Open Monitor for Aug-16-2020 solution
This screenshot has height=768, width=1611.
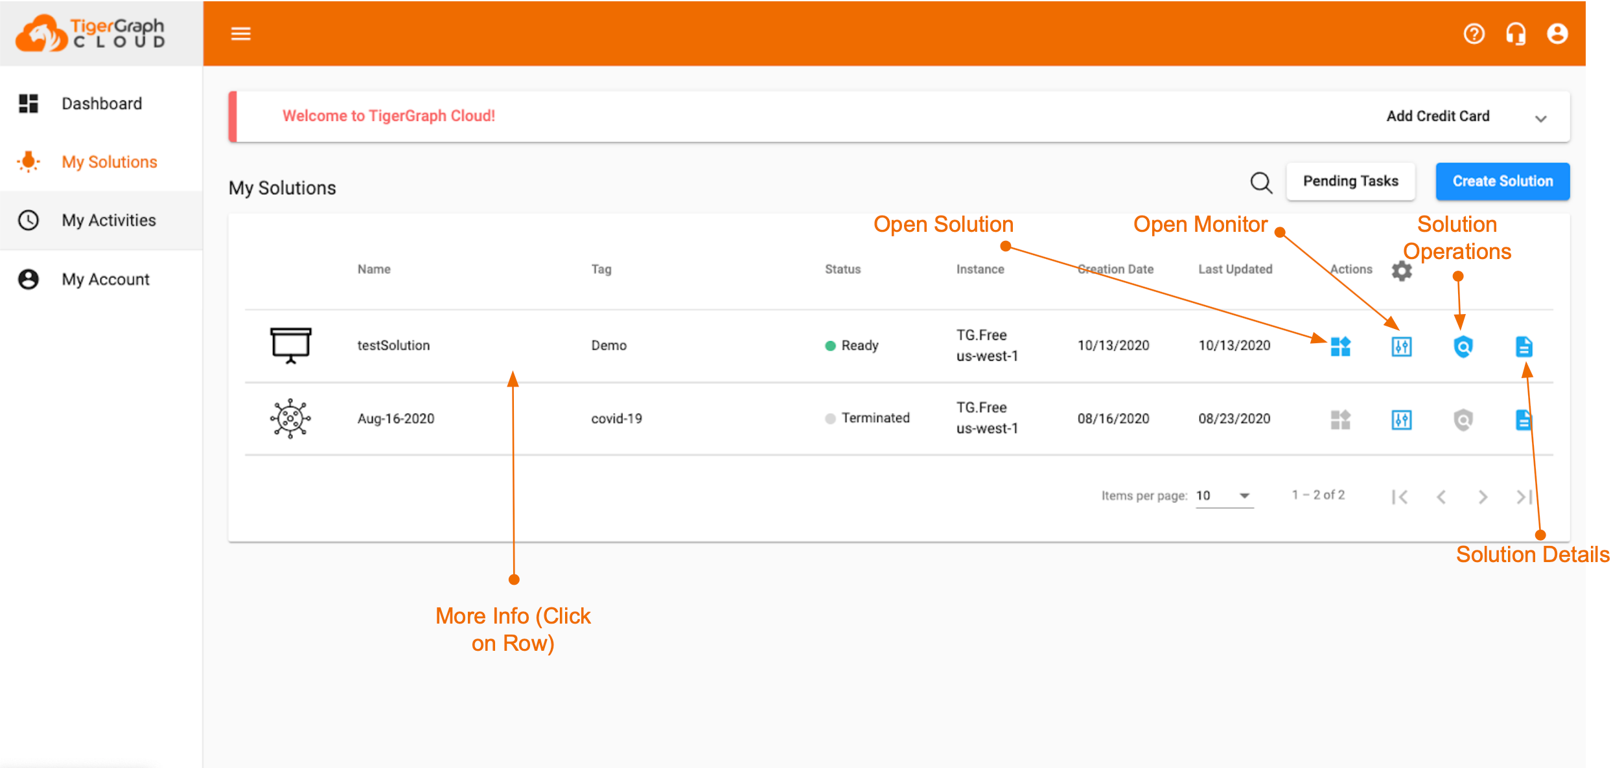pos(1401,420)
